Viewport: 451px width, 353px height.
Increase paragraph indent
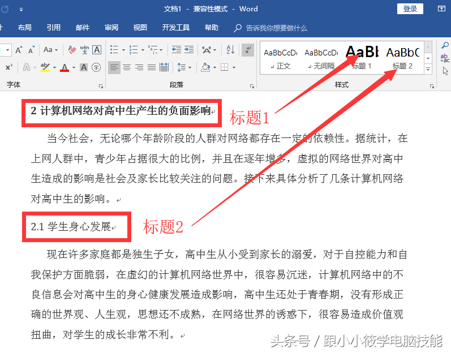click(188, 50)
